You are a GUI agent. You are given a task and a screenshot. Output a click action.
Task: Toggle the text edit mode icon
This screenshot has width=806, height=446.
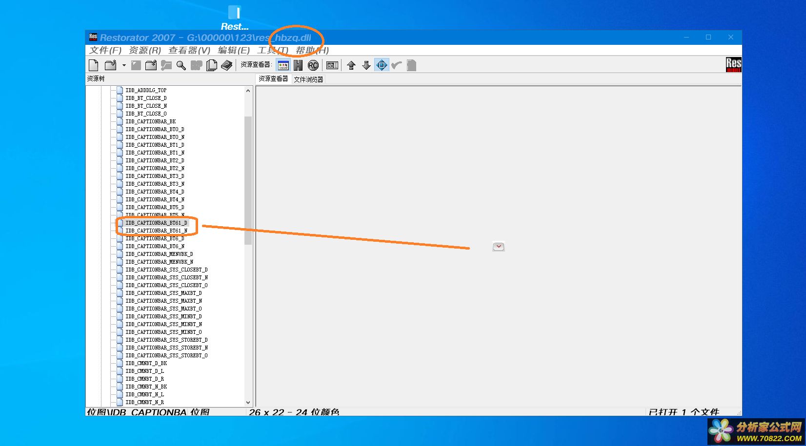click(332, 65)
